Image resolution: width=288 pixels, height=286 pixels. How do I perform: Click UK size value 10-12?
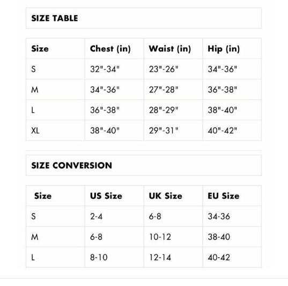[160, 237]
